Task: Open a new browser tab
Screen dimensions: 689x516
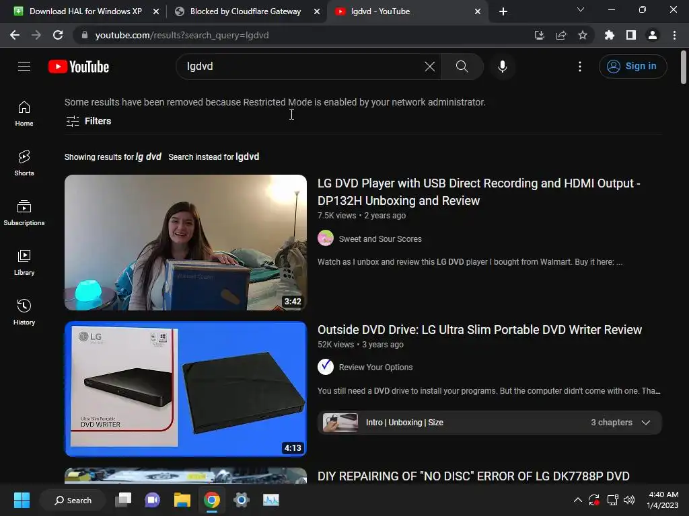Action: (x=503, y=11)
